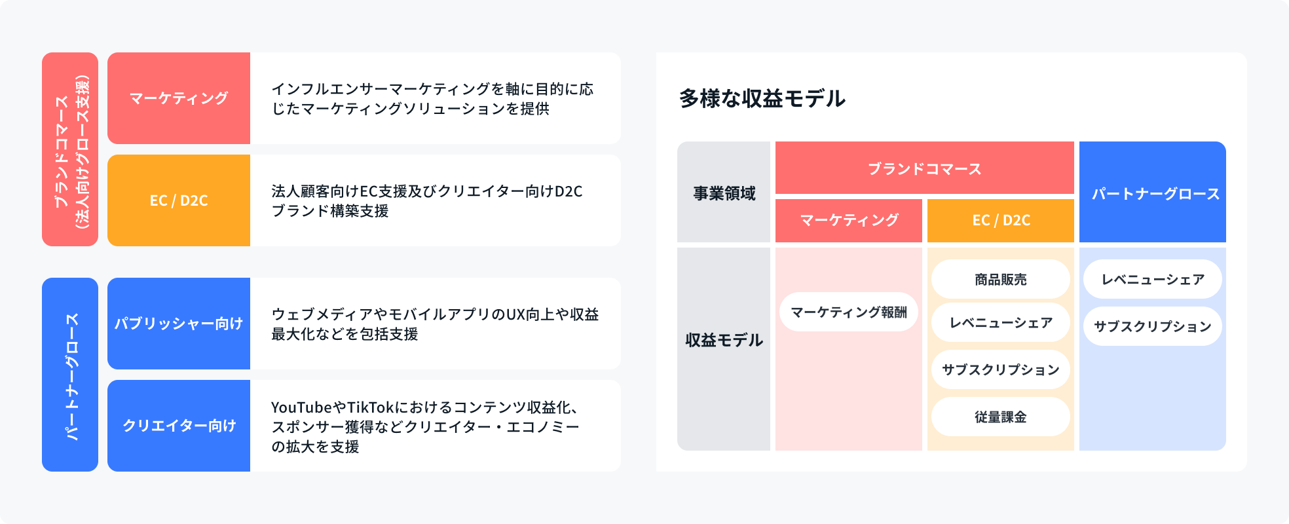Click the 収益モデル row header cell
The width and height of the screenshot is (1289, 524).
pos(724,341)
